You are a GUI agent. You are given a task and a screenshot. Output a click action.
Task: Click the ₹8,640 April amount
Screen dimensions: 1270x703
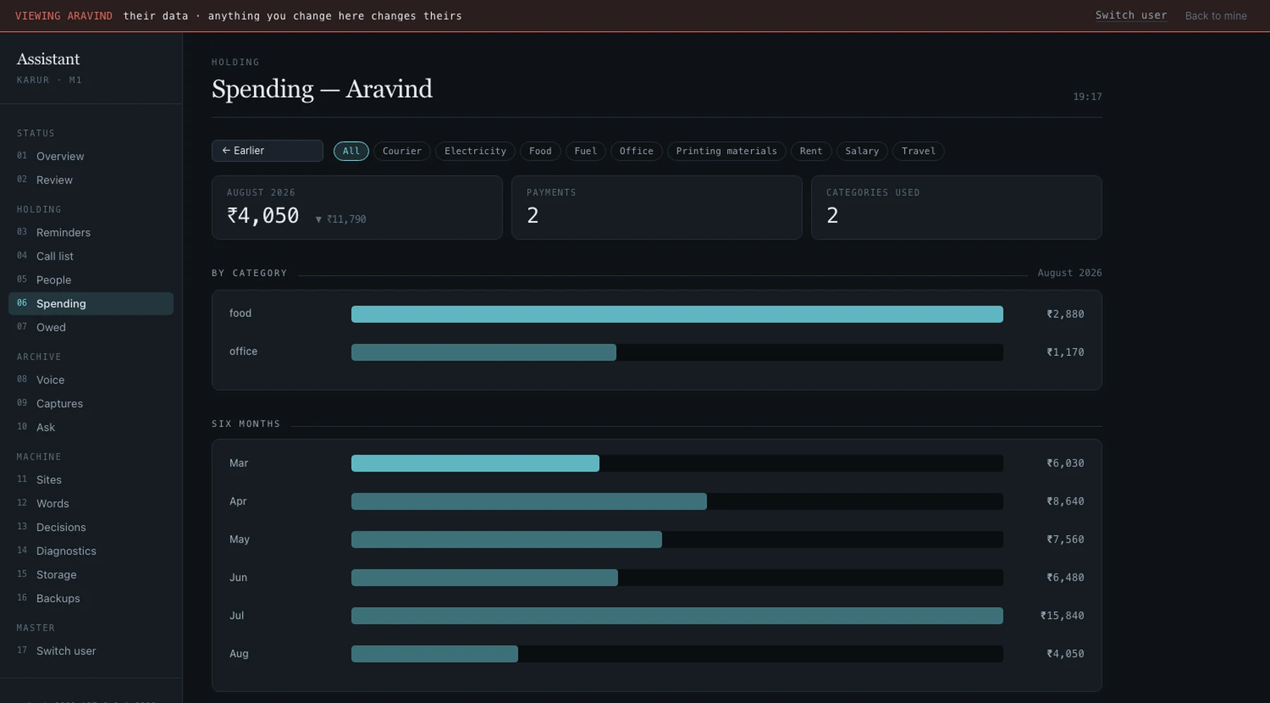click(x=1065, y=501)
